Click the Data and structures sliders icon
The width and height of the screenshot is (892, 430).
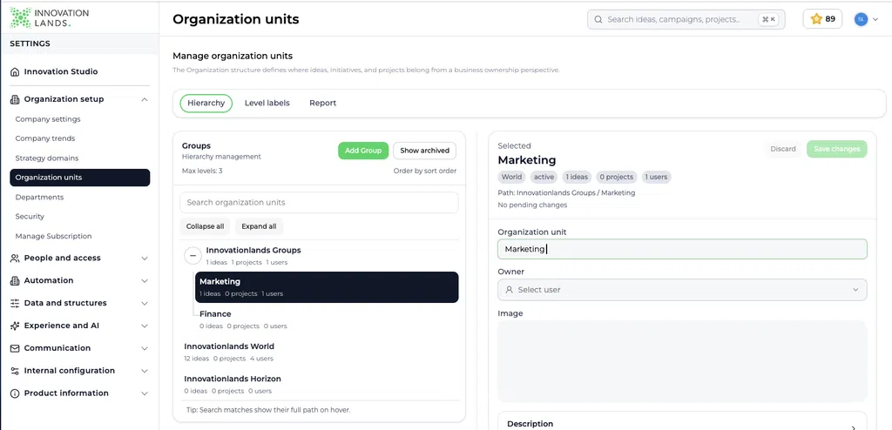coord(15,303)
